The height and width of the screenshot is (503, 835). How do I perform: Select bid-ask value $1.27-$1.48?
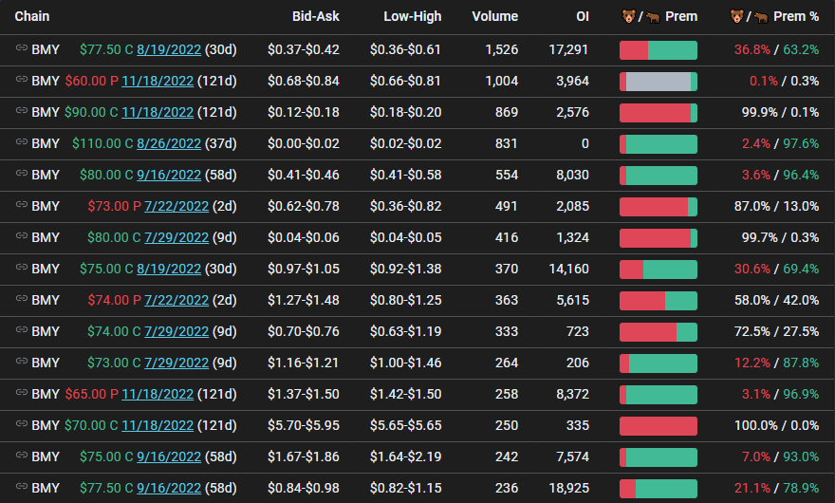[304, 300]
